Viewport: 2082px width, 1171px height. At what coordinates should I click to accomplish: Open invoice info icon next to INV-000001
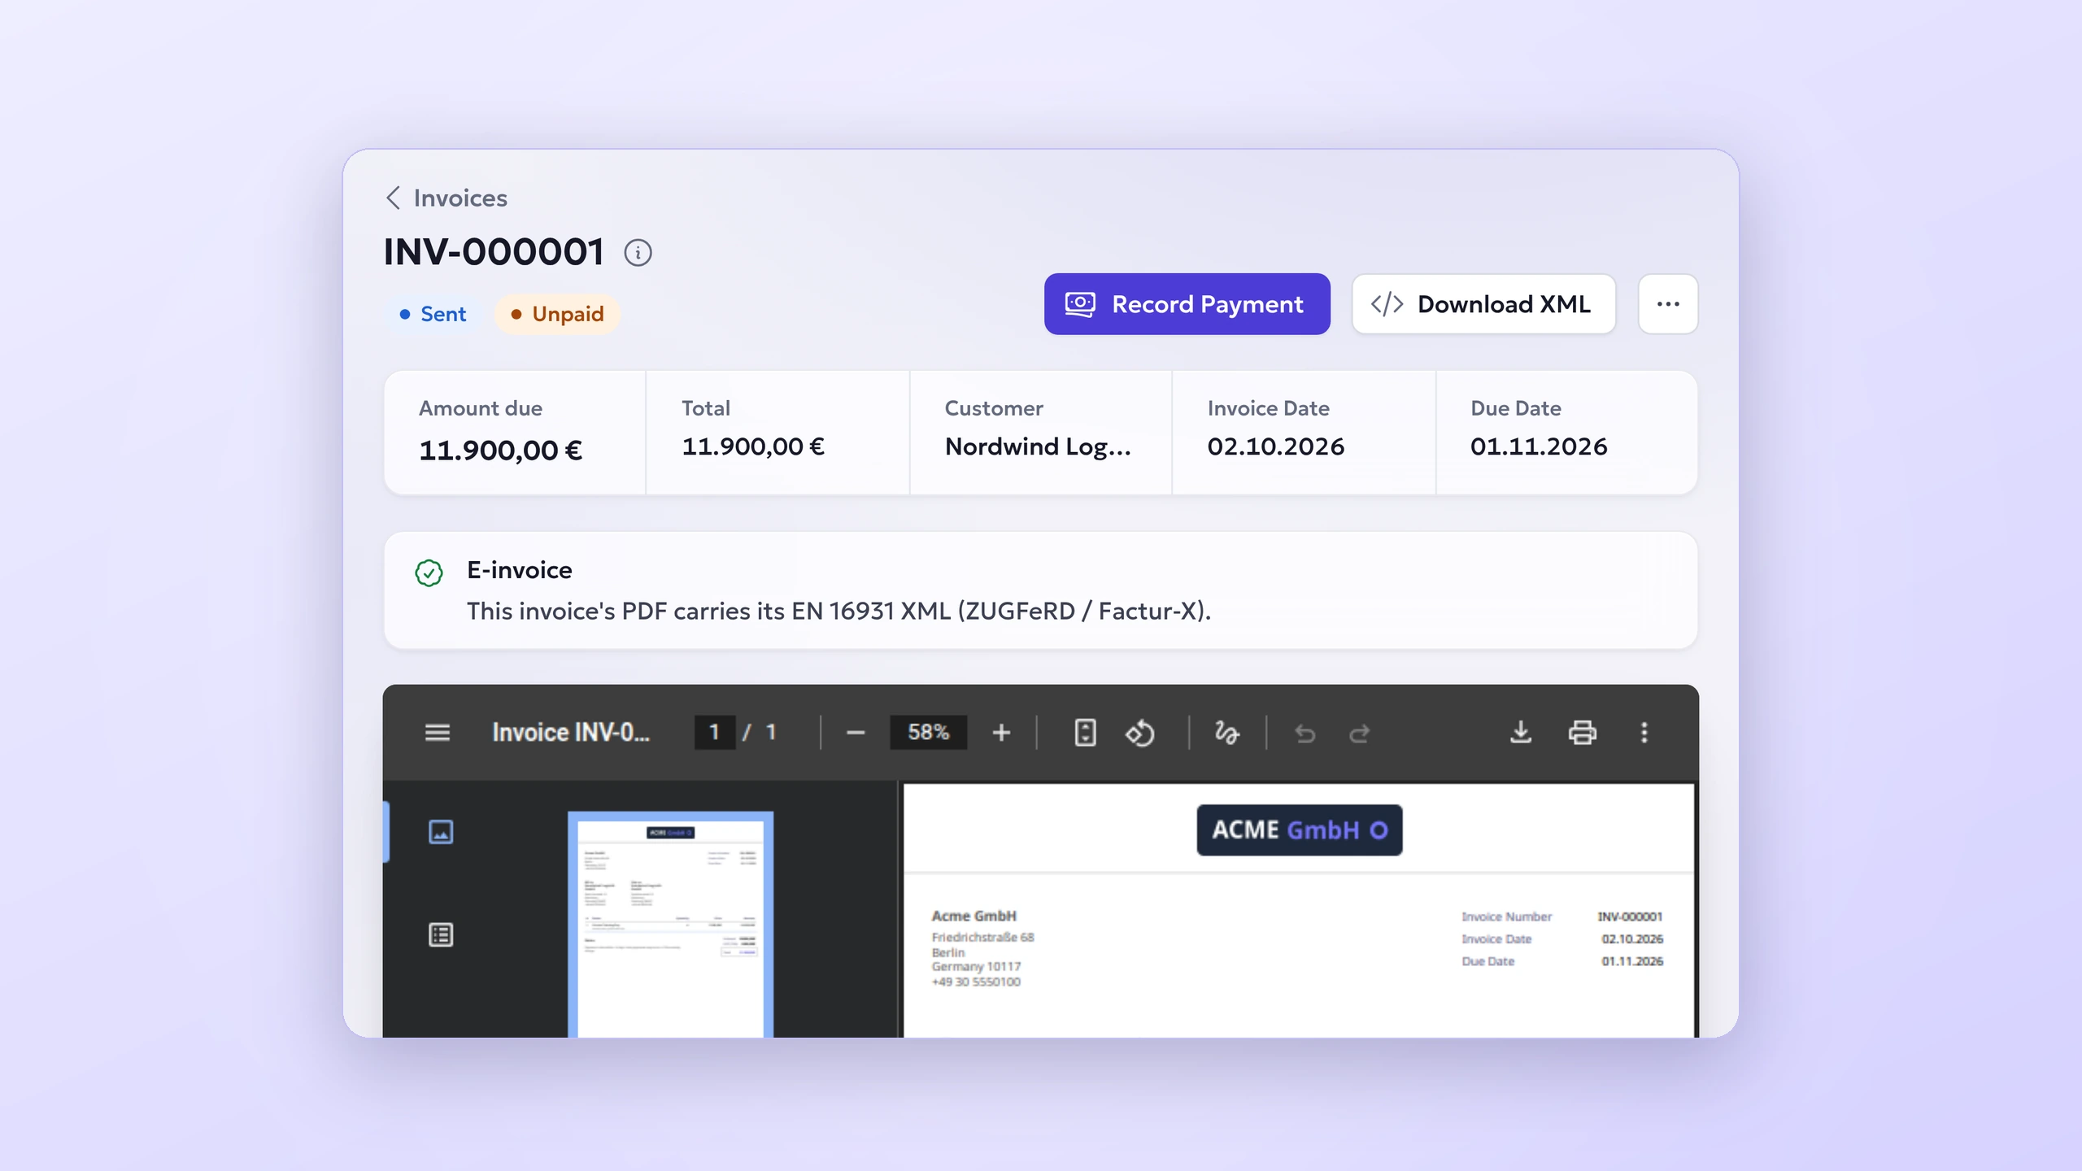(x=638, y=253)
